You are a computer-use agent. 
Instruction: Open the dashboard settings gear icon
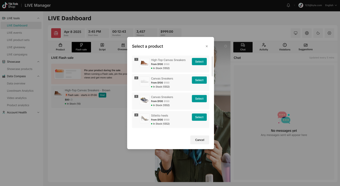tap(329, 33)
